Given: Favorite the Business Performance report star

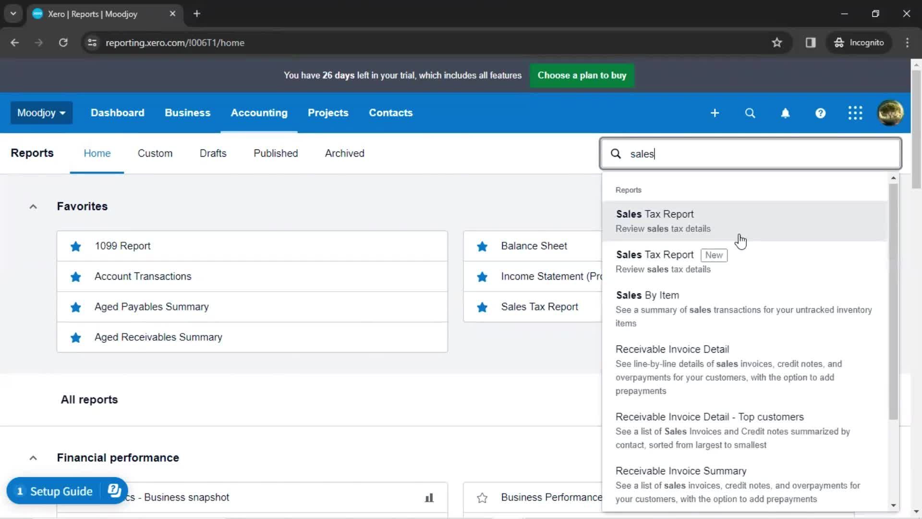Looking at the screenshot, I should tap(482, 498).
